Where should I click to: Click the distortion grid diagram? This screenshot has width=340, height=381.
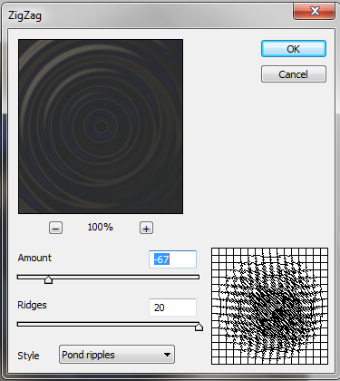click(x=269, y=306)
